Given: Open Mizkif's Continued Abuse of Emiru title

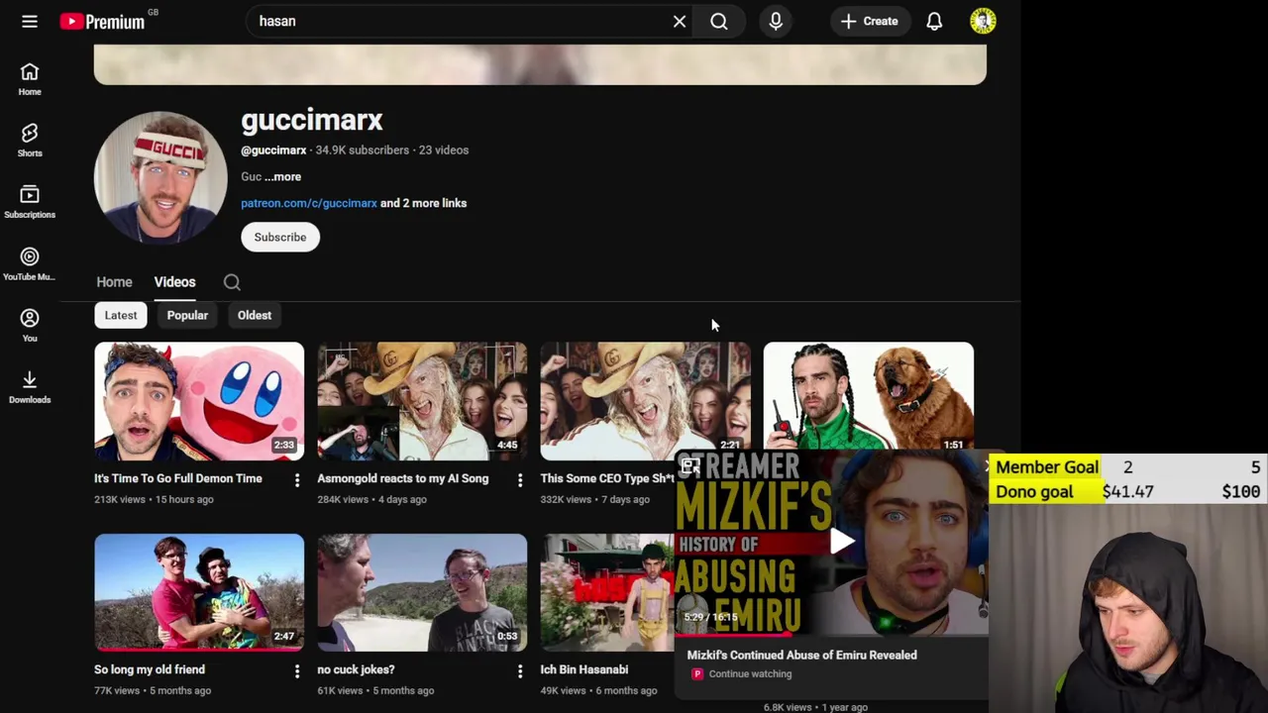Looking at the screenshot, I should point(802,655).
